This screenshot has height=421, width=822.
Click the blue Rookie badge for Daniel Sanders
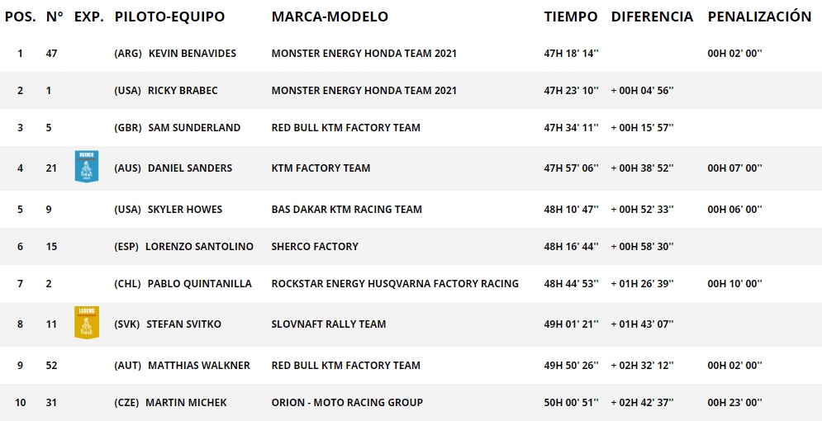(x=87, y=167)
